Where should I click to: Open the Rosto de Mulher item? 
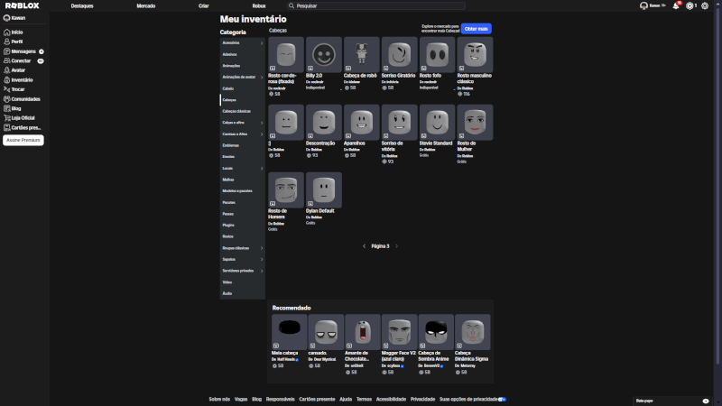click(475, 123)
